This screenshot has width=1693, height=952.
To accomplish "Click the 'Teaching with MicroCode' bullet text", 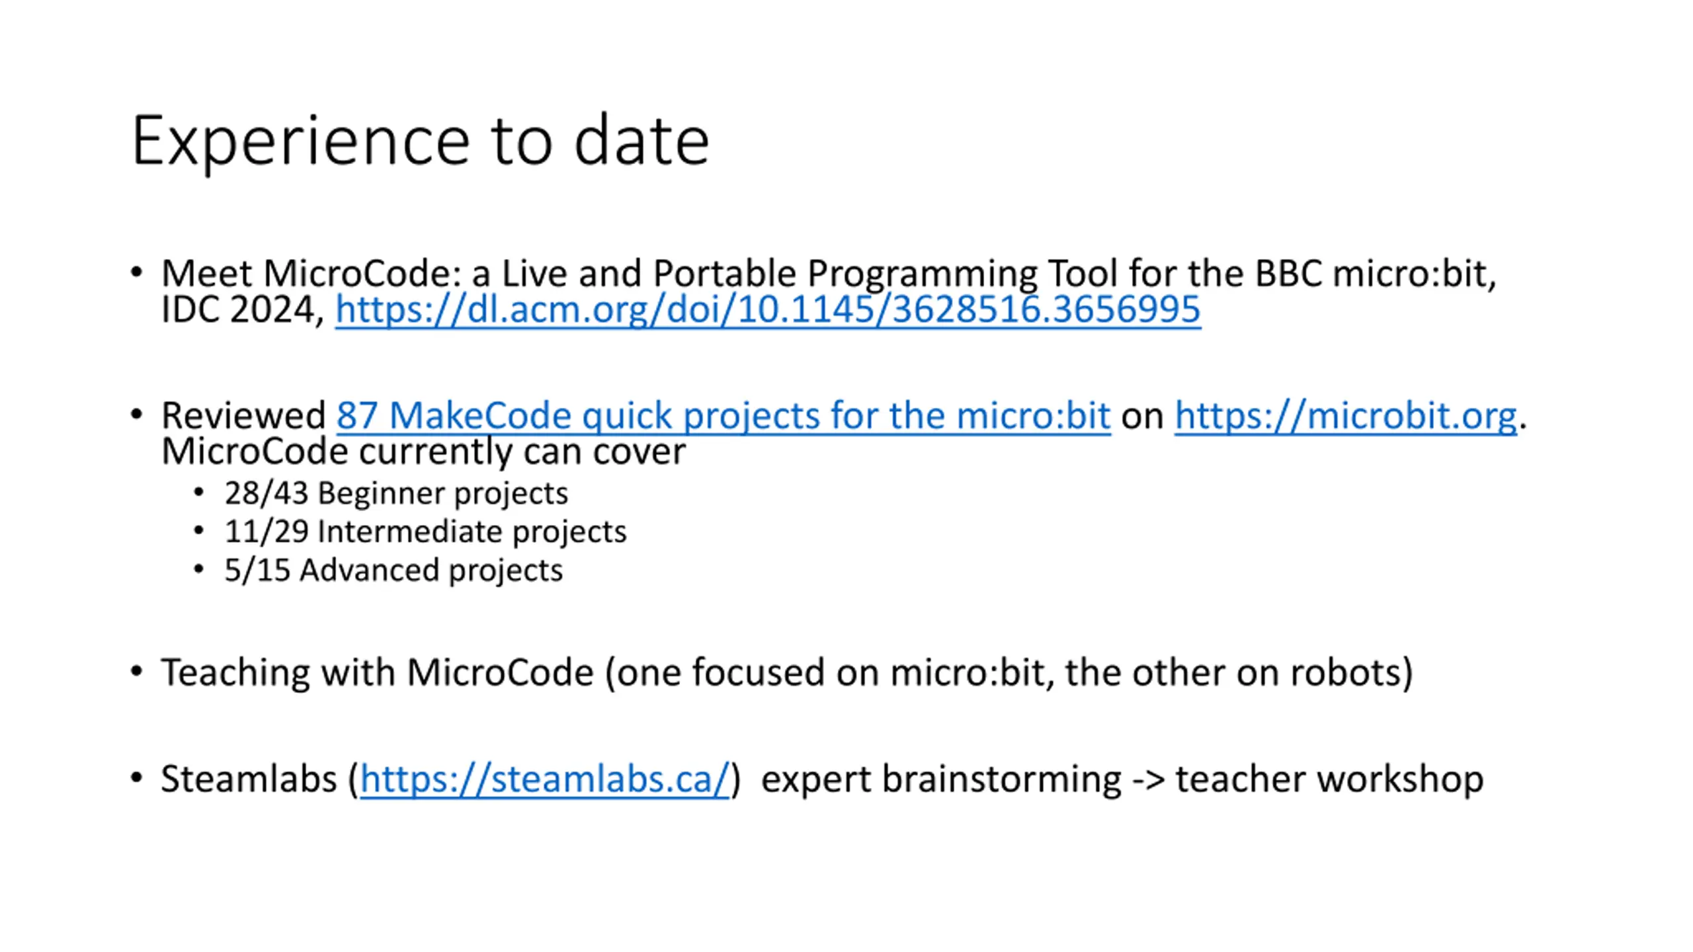I will (x=377, y=673).
